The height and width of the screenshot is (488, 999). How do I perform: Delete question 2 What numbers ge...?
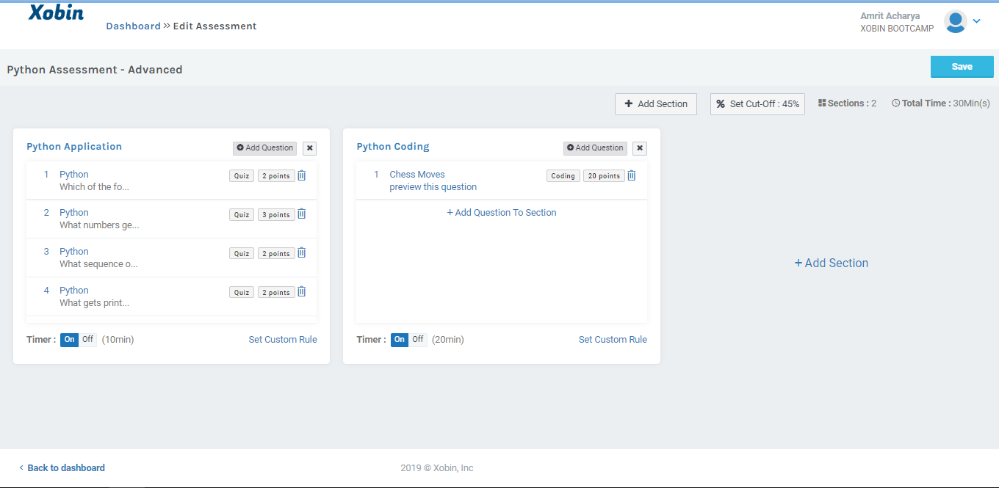pyautogui.click(x=301, y=214)
